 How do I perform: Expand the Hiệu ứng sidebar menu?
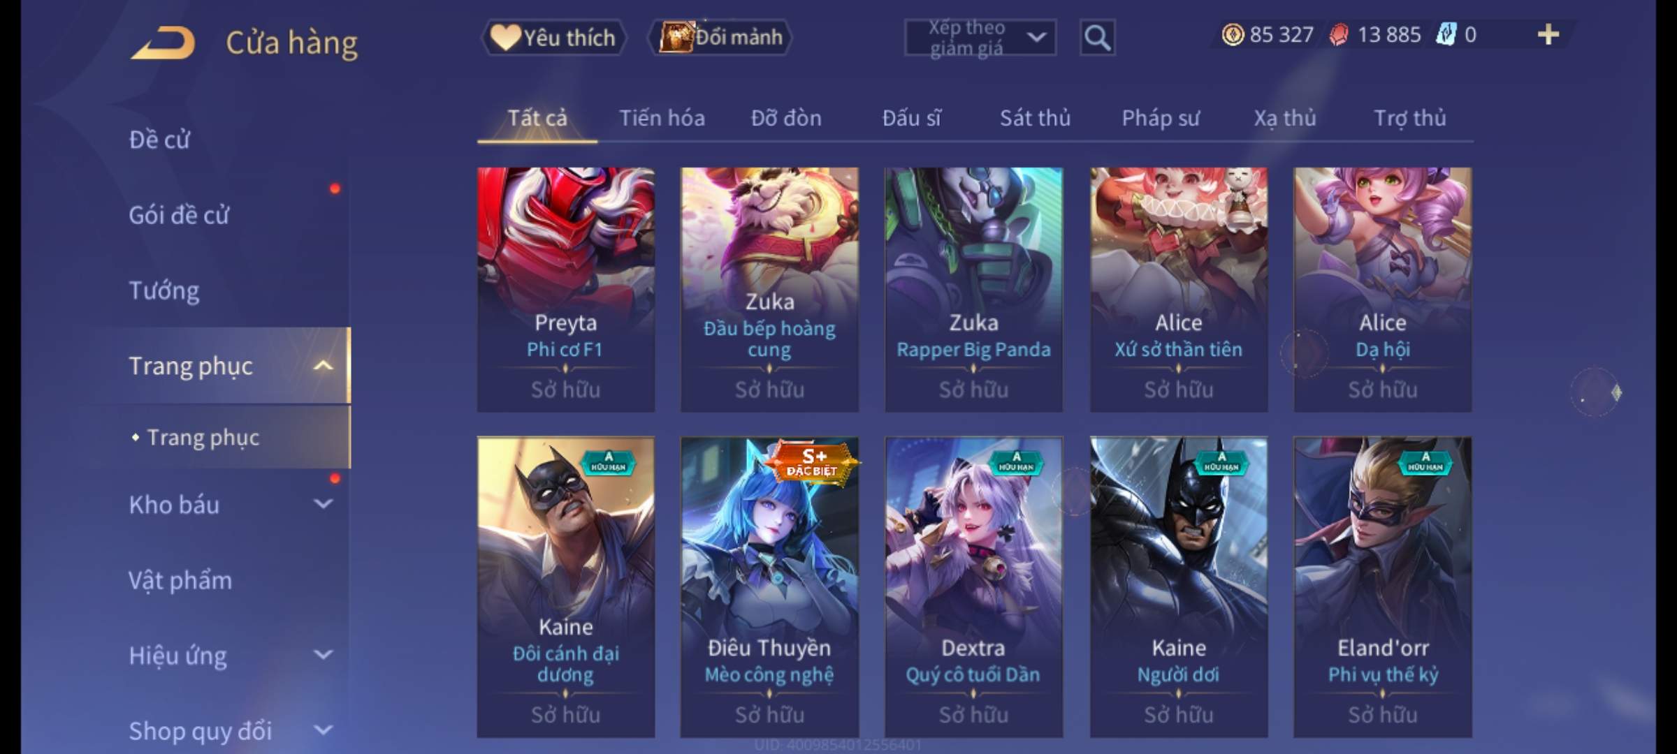pos(324,655)
